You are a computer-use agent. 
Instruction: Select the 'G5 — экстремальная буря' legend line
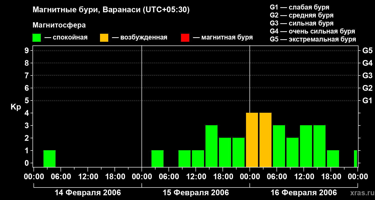click(x=313, y=39)
